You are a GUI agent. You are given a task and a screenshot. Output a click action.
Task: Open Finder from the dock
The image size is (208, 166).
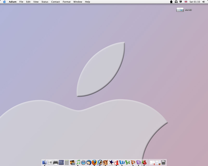click(x=44, y=163)
